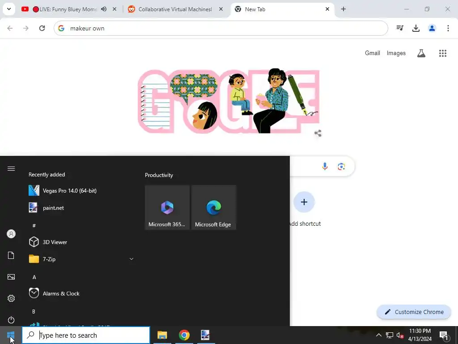This screenshot has height=344, width=458.
Task: Show hidden system tray icons
Action: [378, 335]
